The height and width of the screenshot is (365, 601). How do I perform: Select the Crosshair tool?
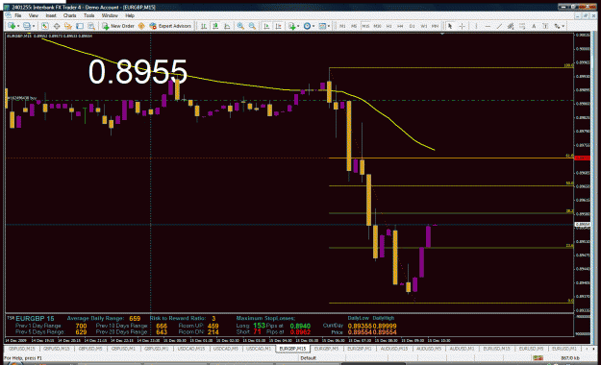coord(462,26)
